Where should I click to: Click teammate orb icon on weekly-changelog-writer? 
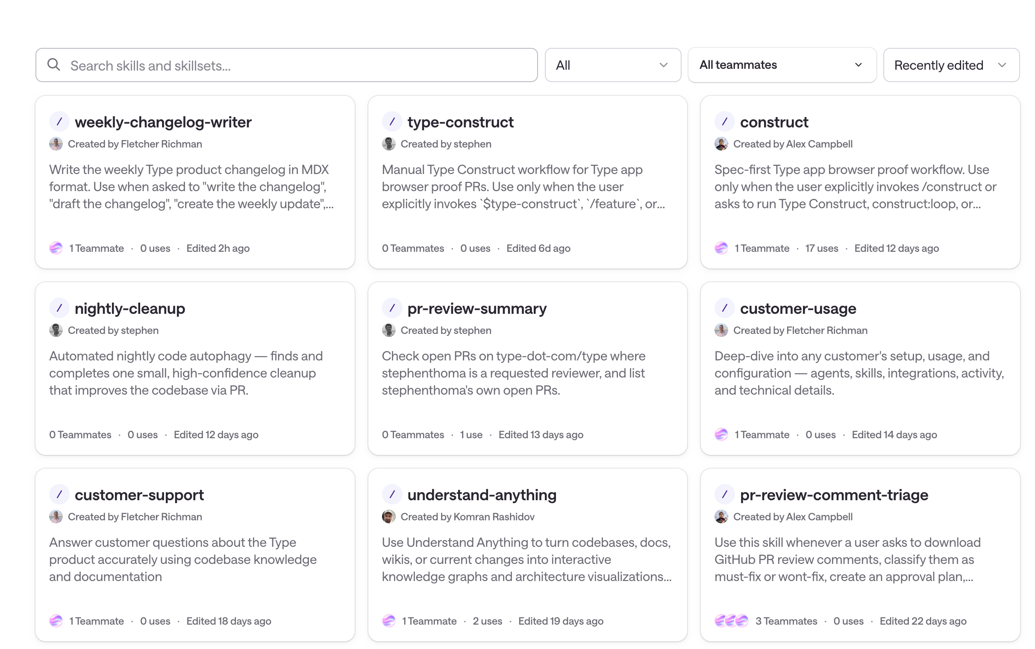coord(56,248)
